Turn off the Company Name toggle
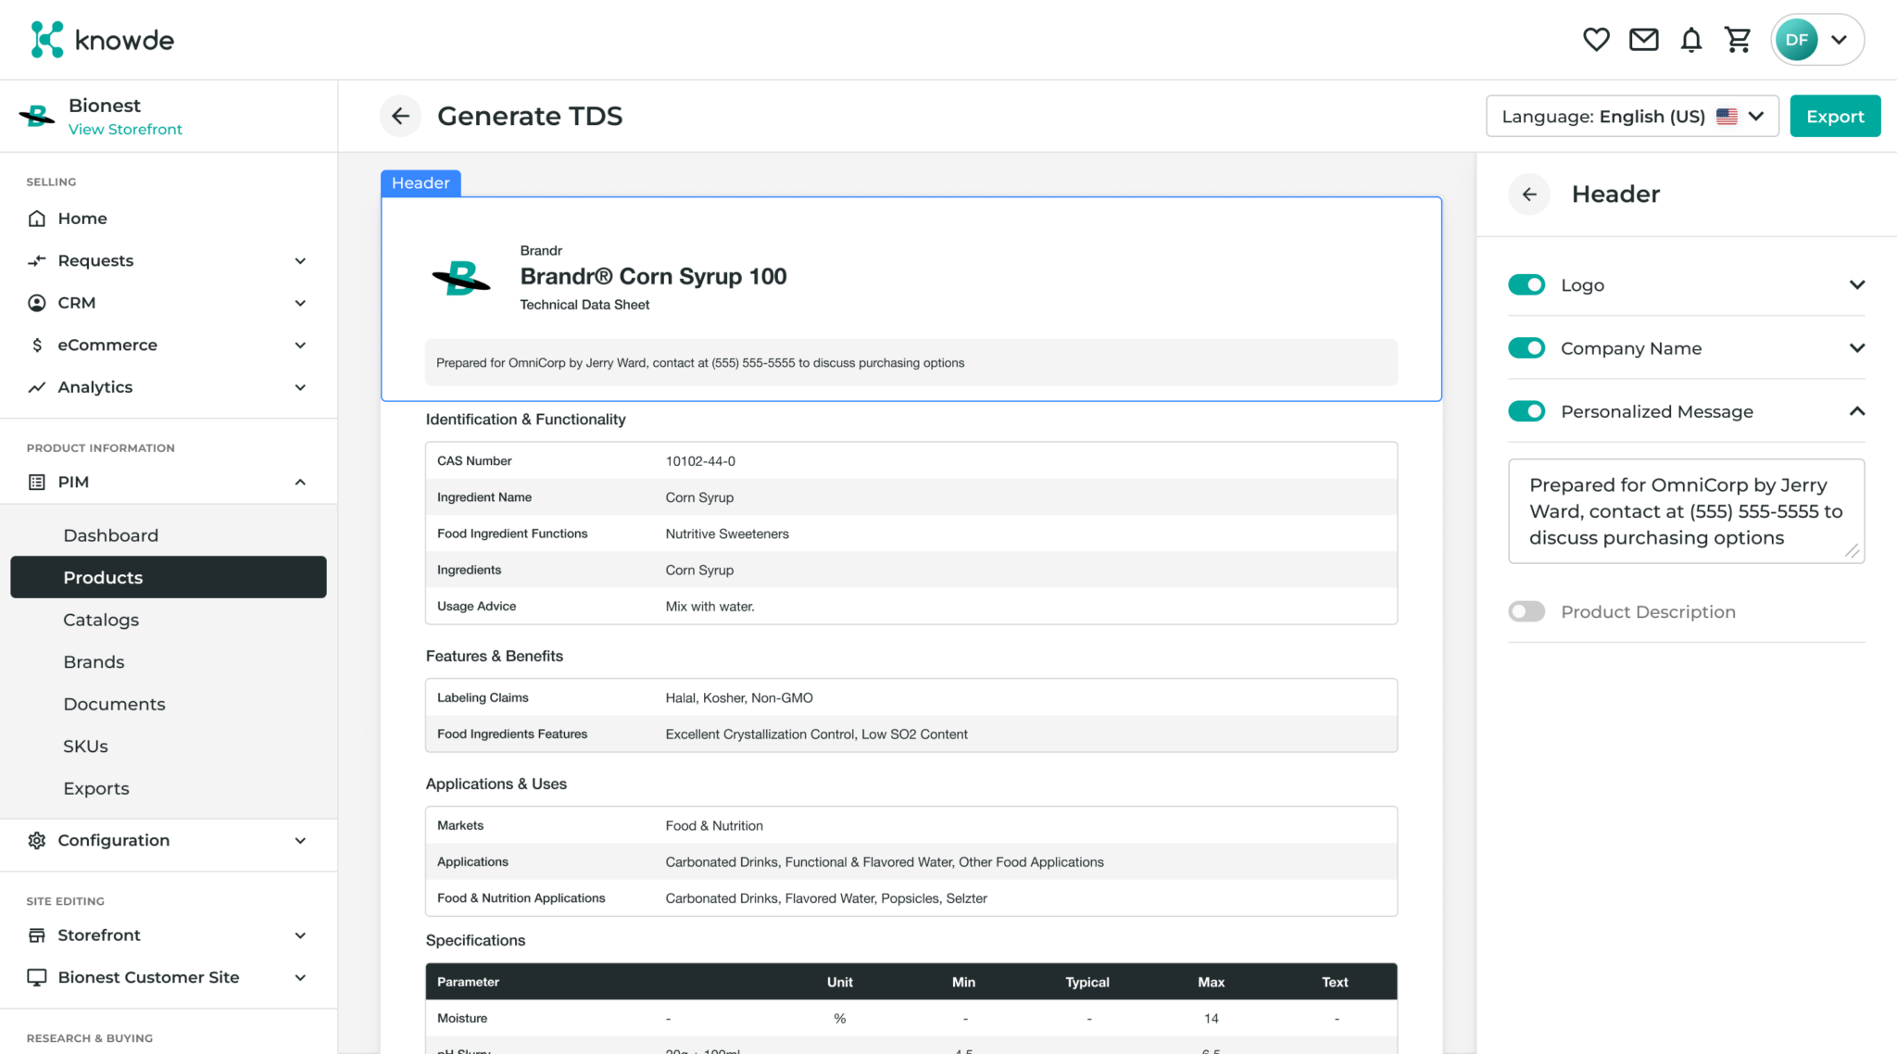 (1526, 347)
